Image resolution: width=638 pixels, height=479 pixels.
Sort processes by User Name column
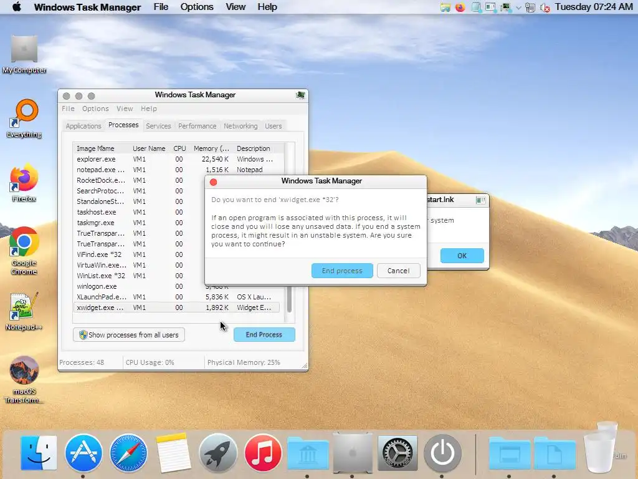149,148
